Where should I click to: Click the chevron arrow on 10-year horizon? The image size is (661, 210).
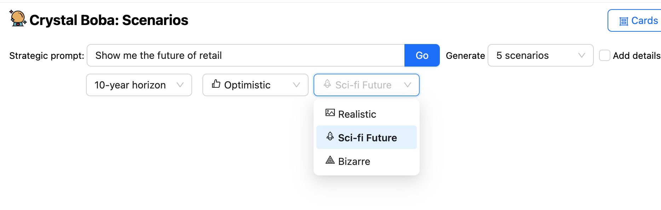pos(180,85)
